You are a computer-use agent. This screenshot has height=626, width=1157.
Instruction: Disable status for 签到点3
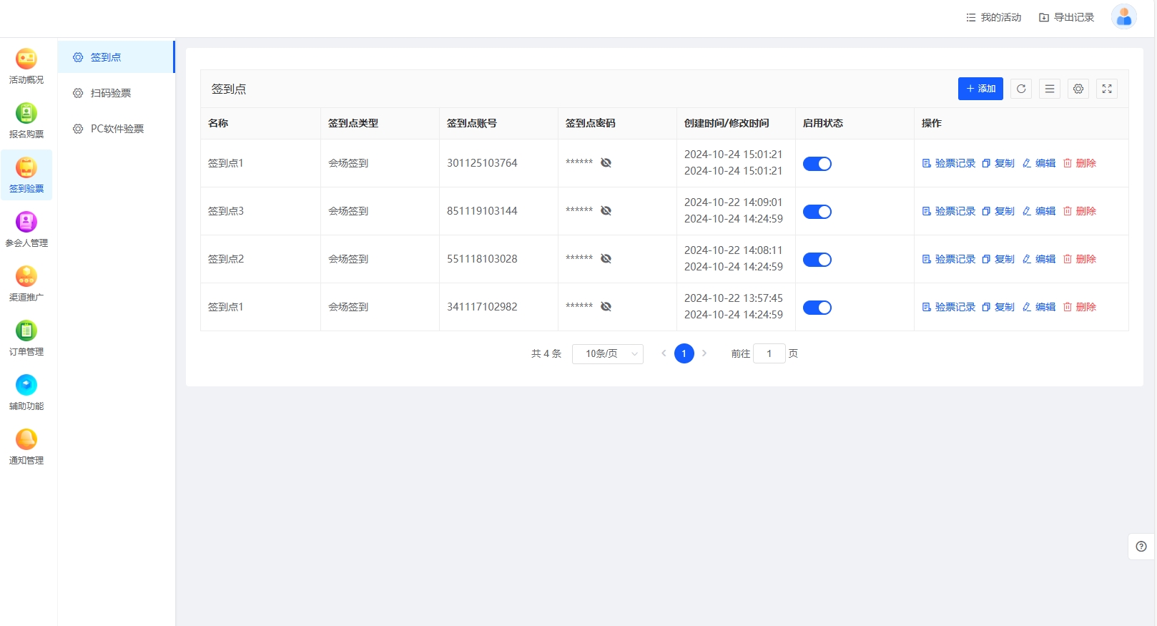click(x=817, y=212)
